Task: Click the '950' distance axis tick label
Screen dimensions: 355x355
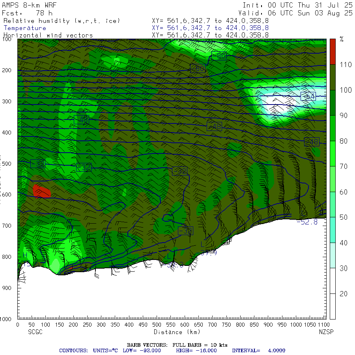Action: 282,325
